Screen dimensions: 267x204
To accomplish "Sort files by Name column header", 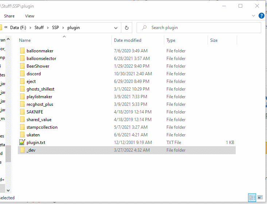I will click(25, 40).
